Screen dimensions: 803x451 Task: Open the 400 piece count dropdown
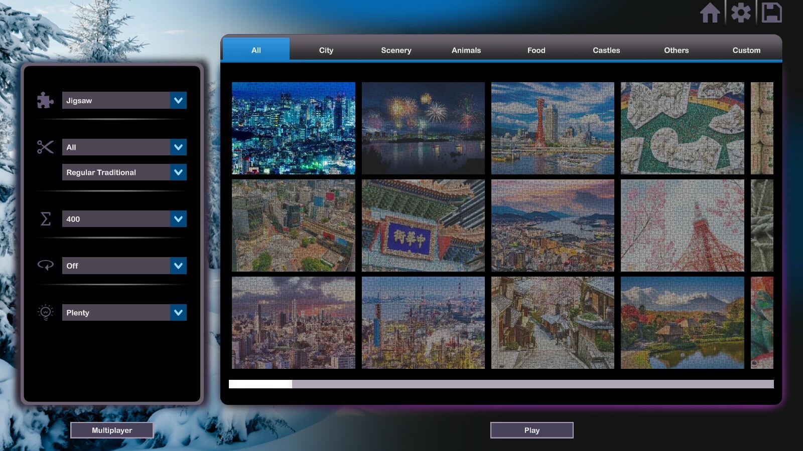pos(124,218)
